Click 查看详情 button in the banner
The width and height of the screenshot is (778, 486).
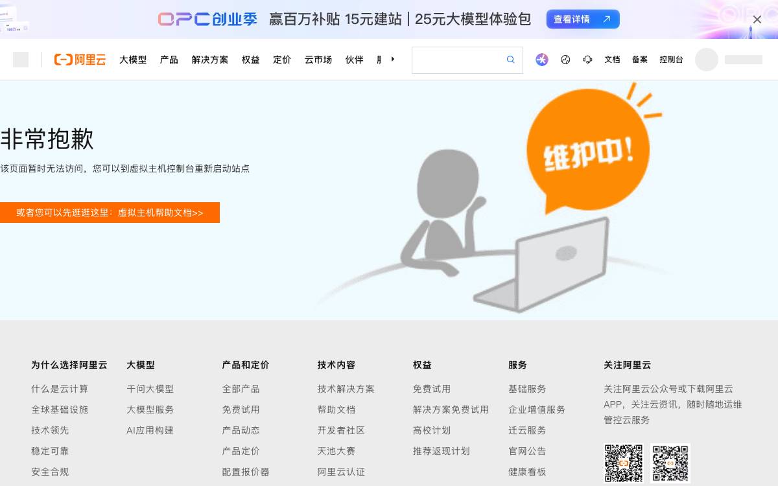pyautogui.click(x=583, y=19)
